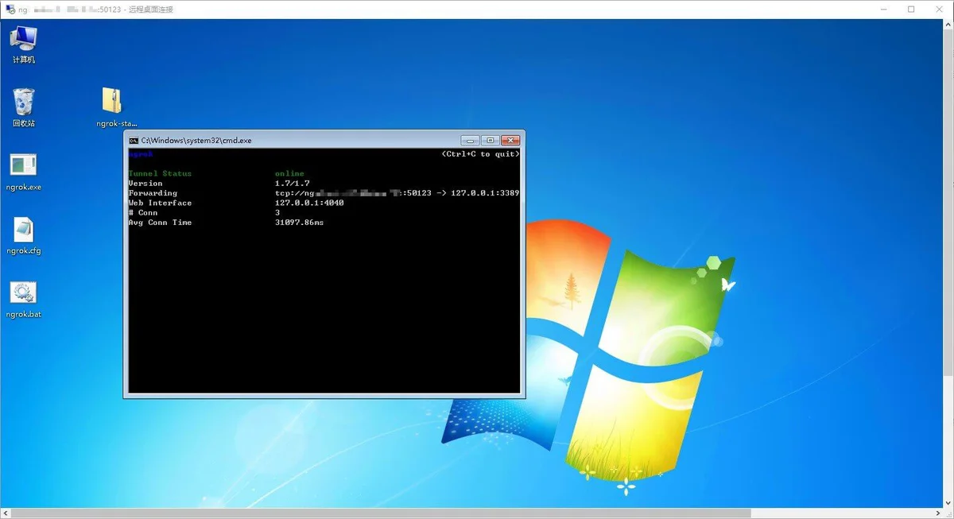Minimize the cmd.exe window
The height and width of the screenshot is (519, 954).
(470, 141)
